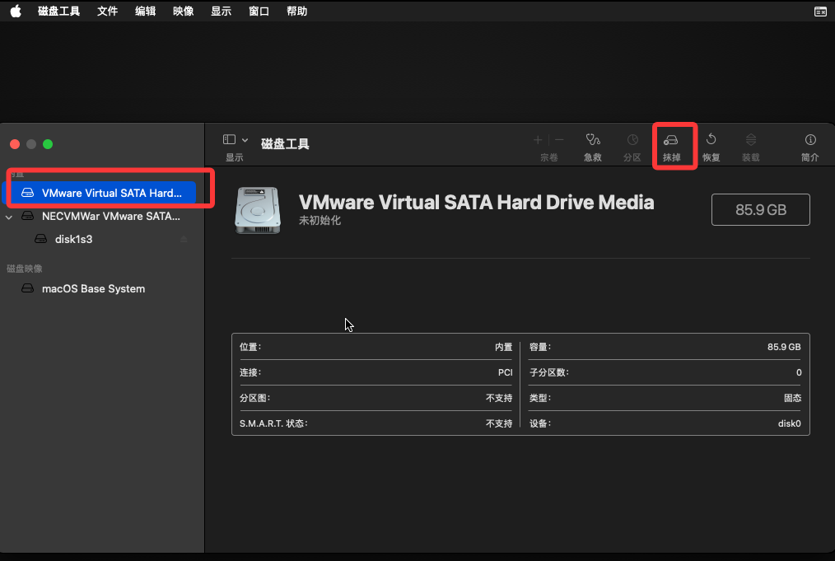Click the Restore (恢复) arrow icon
Screen dimensions: 835x561
coord(711,139)
